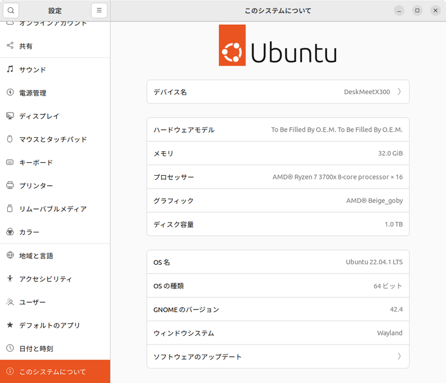
Task: Open the search magnifier in Settings
Action: pos(10,10)
